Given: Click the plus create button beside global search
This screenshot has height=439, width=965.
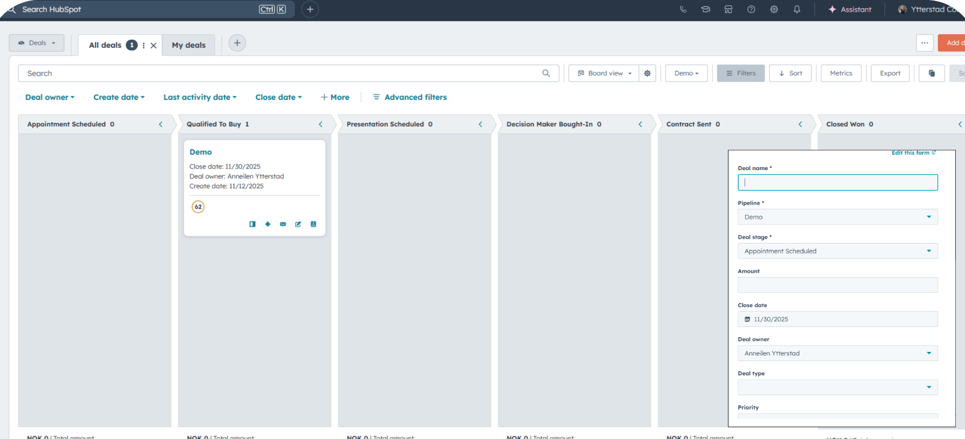Looking at the screenshot, I should [310, 9].
